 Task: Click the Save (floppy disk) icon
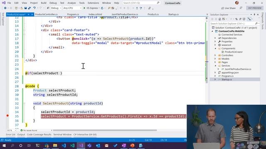(26, 8)
